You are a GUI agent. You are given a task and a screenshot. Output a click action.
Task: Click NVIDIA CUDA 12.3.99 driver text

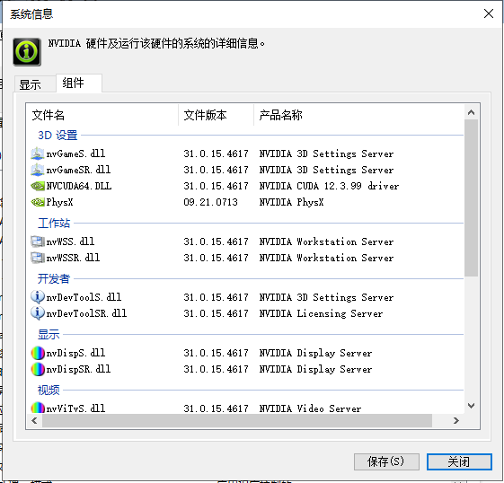[329, 186]
